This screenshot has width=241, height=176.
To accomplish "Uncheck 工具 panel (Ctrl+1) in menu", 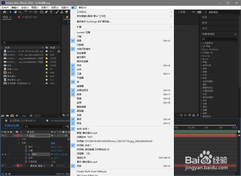I will coord(73,74).
